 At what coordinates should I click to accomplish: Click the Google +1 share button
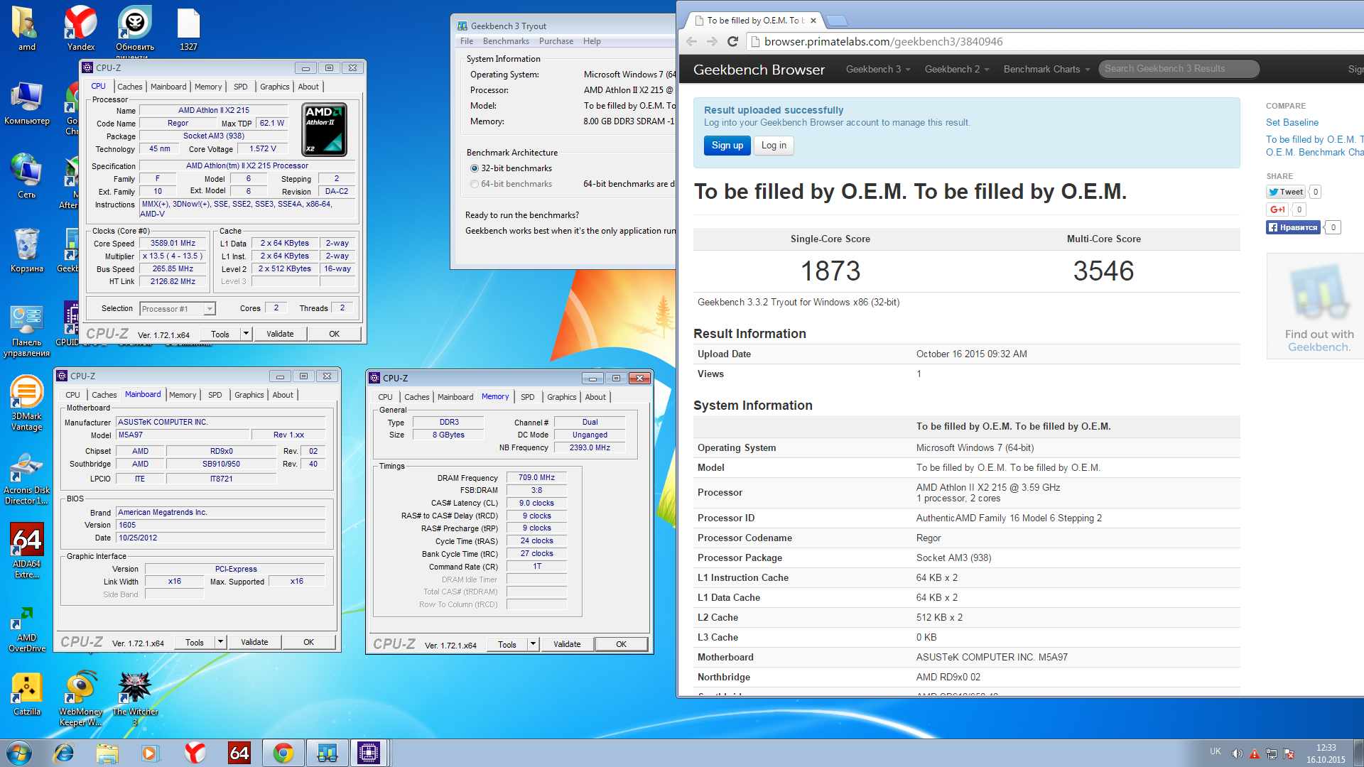click(x=1277, y=210)
